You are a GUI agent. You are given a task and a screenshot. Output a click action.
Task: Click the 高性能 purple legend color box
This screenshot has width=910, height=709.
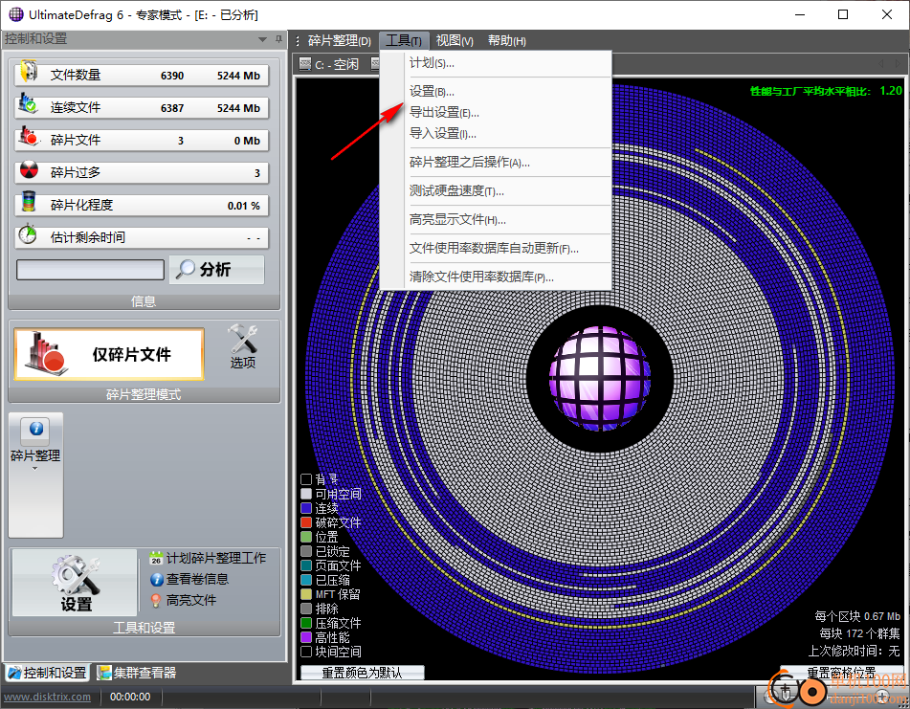(306, 637)
